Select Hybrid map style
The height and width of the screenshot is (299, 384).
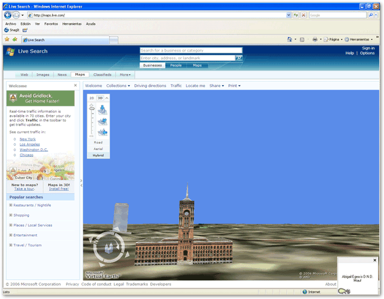point(98,155)
